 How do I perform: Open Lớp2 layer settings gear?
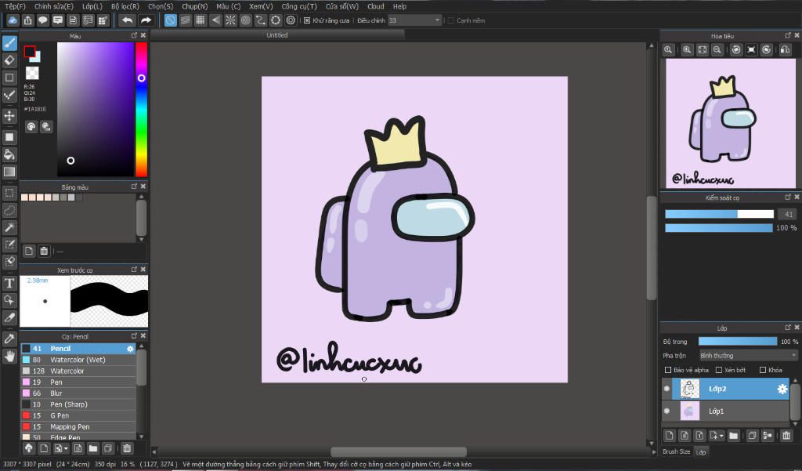[x=782, y=389]
